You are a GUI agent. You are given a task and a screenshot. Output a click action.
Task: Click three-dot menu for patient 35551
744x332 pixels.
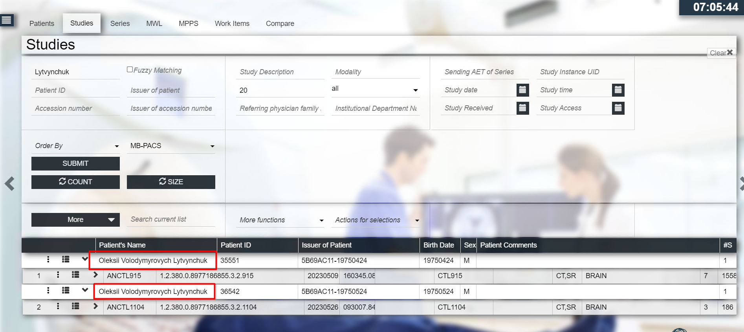point(48,259)
